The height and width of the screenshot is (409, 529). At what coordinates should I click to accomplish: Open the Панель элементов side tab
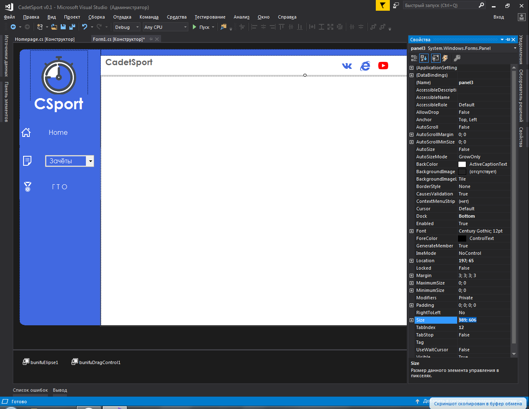point(6,102)
